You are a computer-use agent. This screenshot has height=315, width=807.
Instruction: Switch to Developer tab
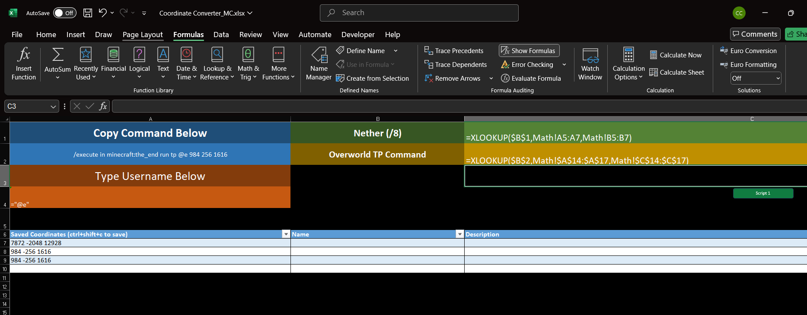(358, 35)
